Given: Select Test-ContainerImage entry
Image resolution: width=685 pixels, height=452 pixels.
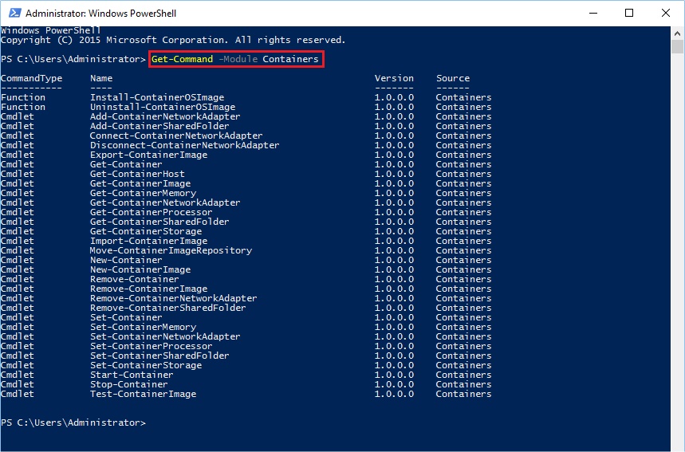Looking at the screenshot, I should pos(143,394).
